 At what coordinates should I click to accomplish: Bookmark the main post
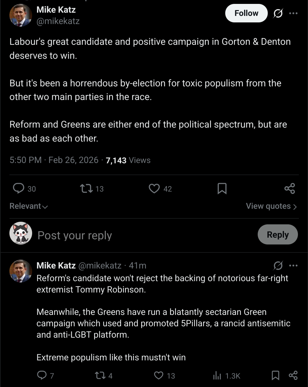222,188
